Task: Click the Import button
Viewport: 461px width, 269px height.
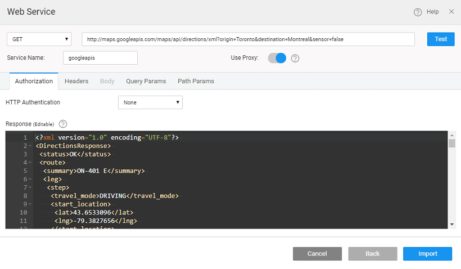Action: coord(427,254)
